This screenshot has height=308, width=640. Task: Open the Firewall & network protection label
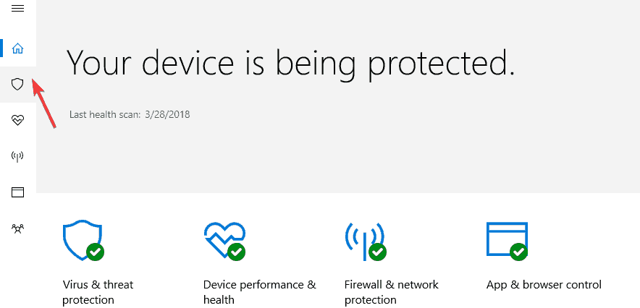392,292
